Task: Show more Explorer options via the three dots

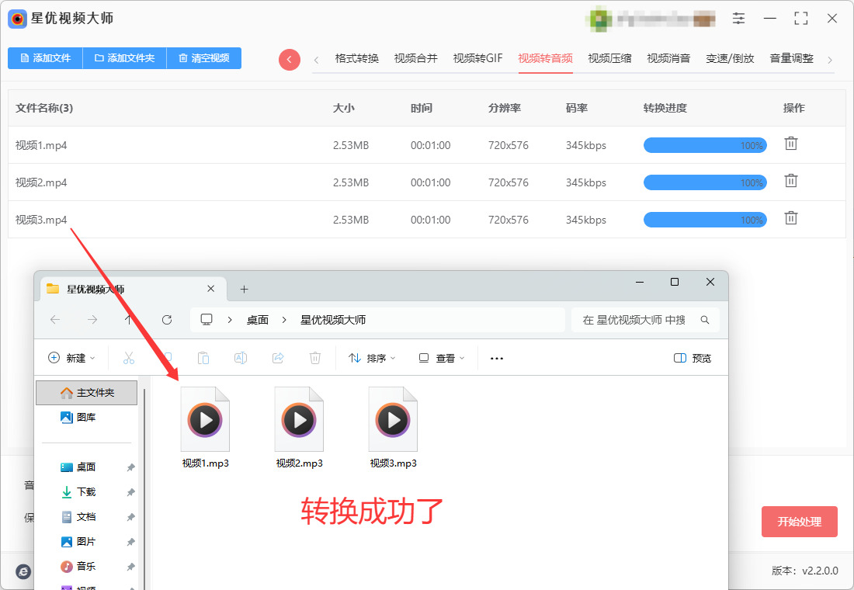Action: 497,358
